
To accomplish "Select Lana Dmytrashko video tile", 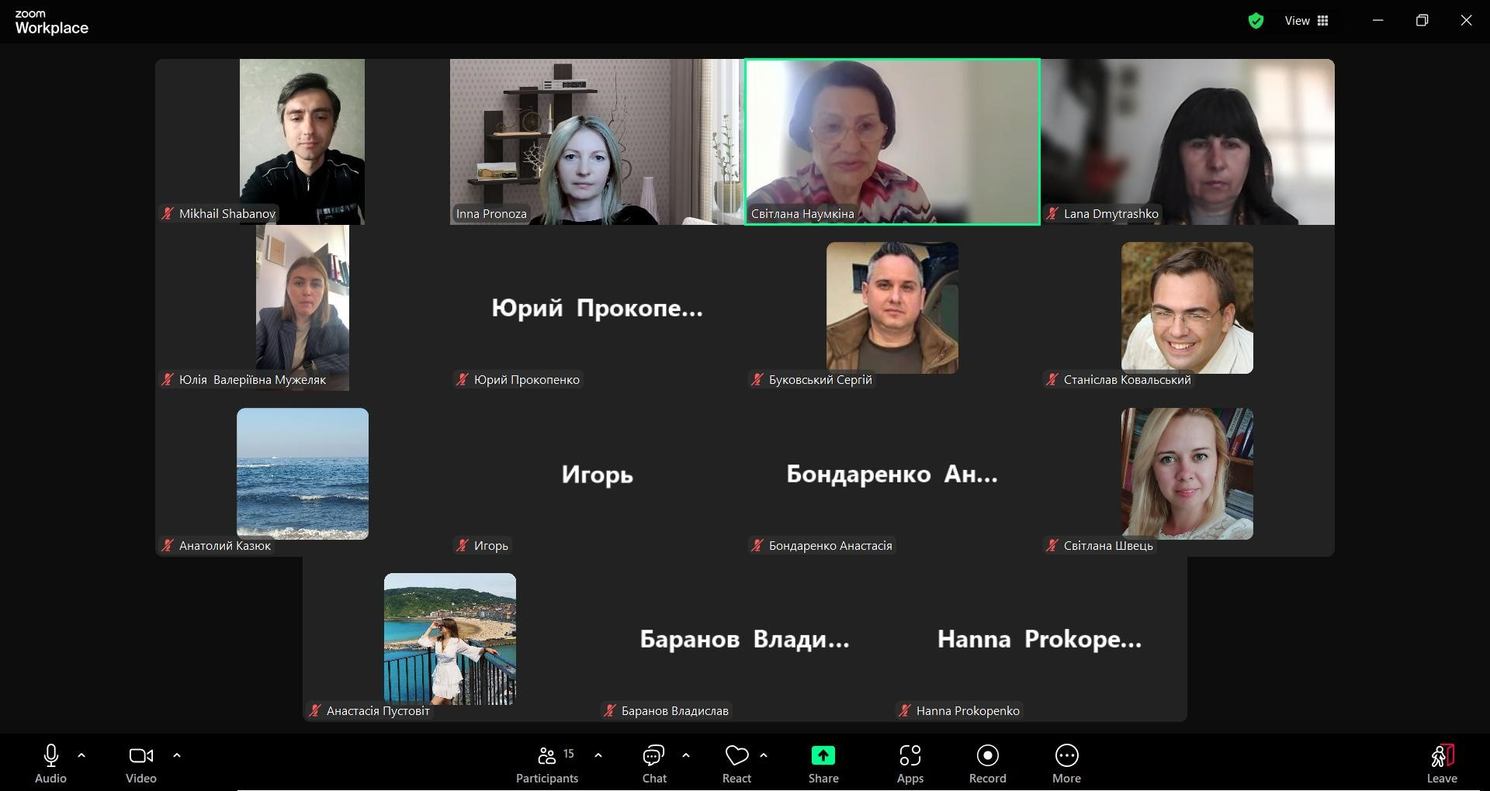I will (x=1187, y=142).
